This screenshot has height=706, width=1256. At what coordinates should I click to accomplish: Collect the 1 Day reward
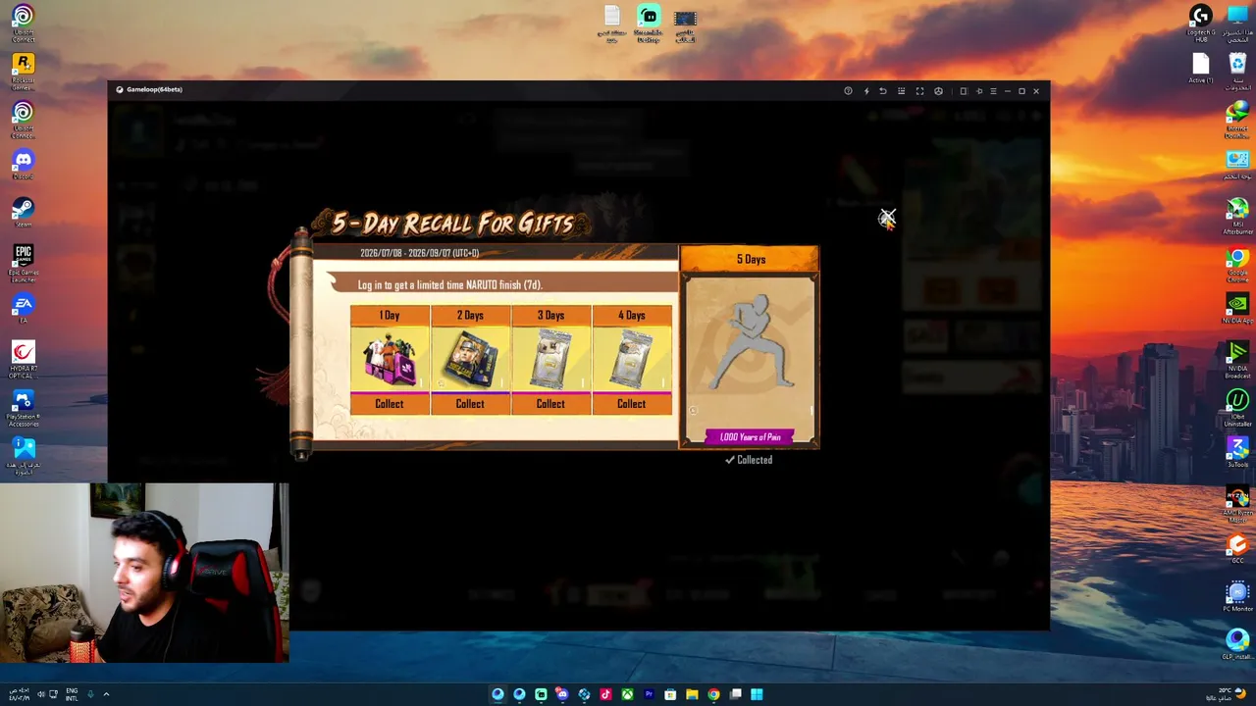(x=390, y=404)
